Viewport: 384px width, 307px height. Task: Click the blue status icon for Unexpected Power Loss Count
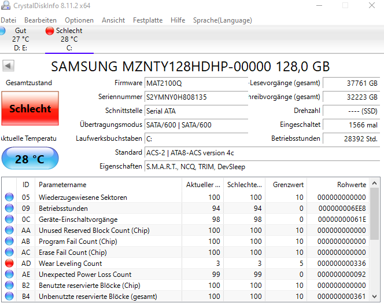9,275
